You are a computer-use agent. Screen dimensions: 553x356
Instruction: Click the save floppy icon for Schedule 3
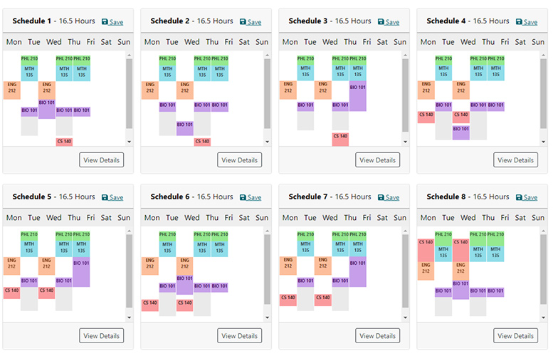pyautogui.click(x=381, y=22)
